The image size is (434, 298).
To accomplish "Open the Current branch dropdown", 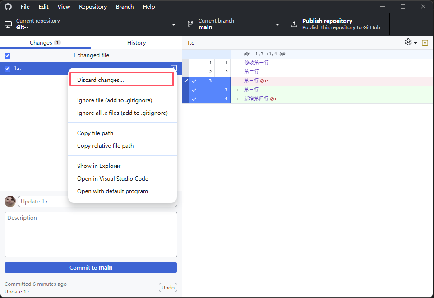I will [x=277, y=24].
